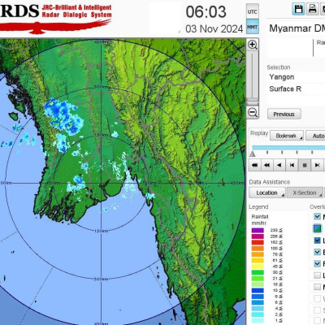Save the radar image using floppy disk icon
Screen dimensions: 325x325
point(298,10)
